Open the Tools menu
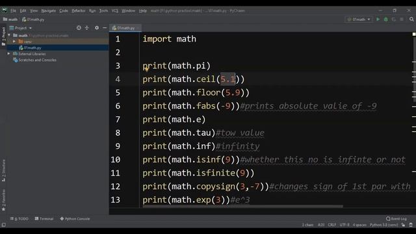This screenshot has height=234, width=416. pyautogui.click(x=104, y=10)
